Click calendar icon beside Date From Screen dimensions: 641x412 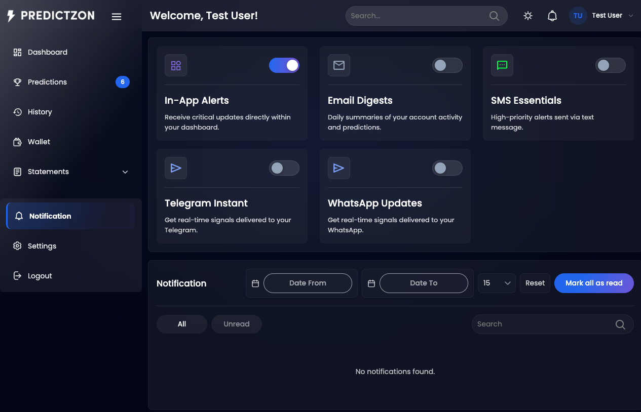click(x=255, y=283)
